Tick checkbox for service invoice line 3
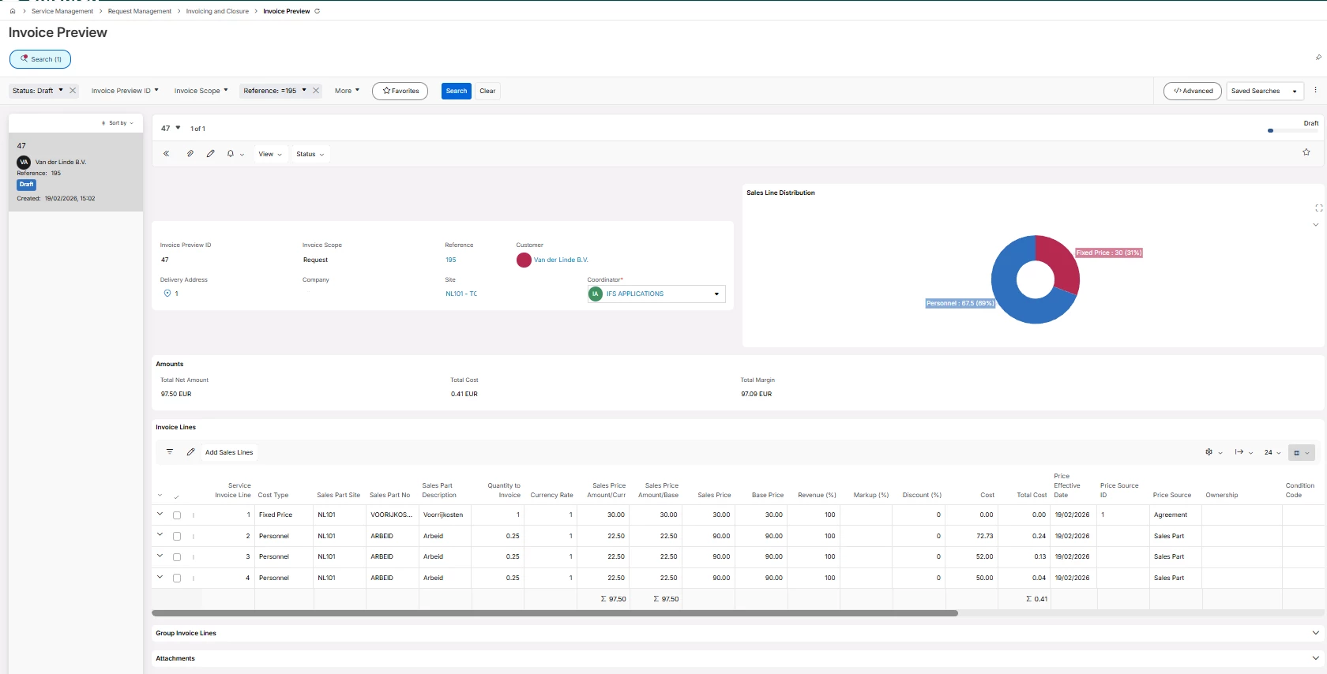This screenshot has height=674, width=1327. point(177,557)
